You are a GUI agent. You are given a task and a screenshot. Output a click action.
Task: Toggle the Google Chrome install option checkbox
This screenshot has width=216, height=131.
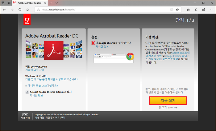pos(93,43)
